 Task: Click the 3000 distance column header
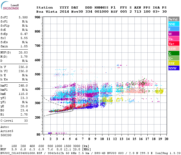[x=77, y=146]
